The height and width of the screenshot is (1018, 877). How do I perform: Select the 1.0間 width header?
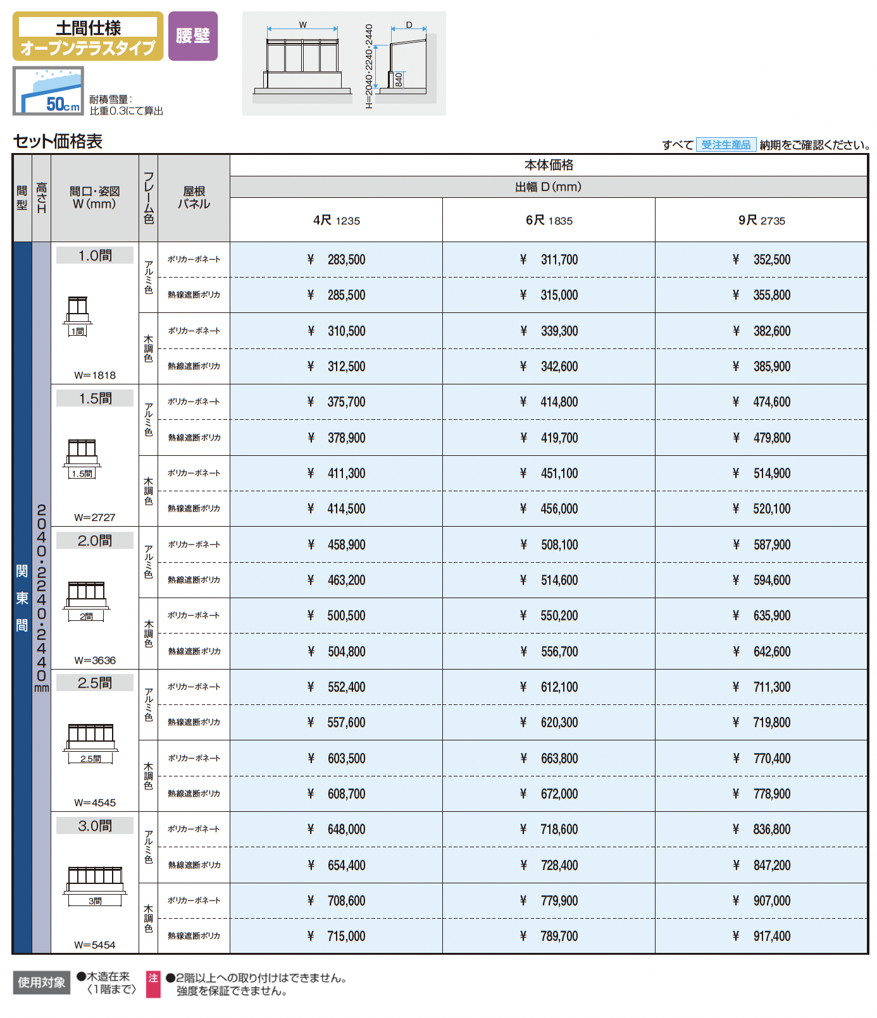[95, 255]
